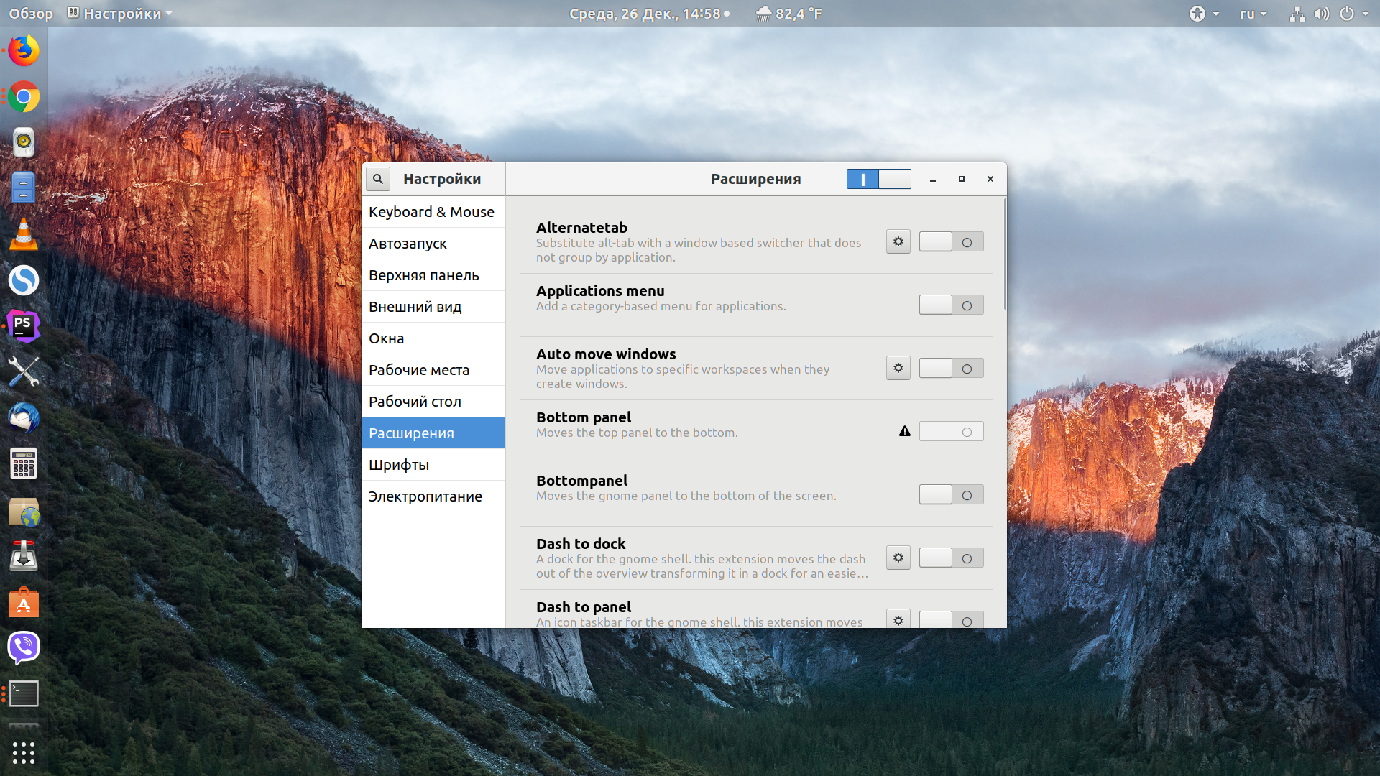Launch Firefox from the dock
The width and height of the screenshot is (1380, 776).
[x=24, y=51]
